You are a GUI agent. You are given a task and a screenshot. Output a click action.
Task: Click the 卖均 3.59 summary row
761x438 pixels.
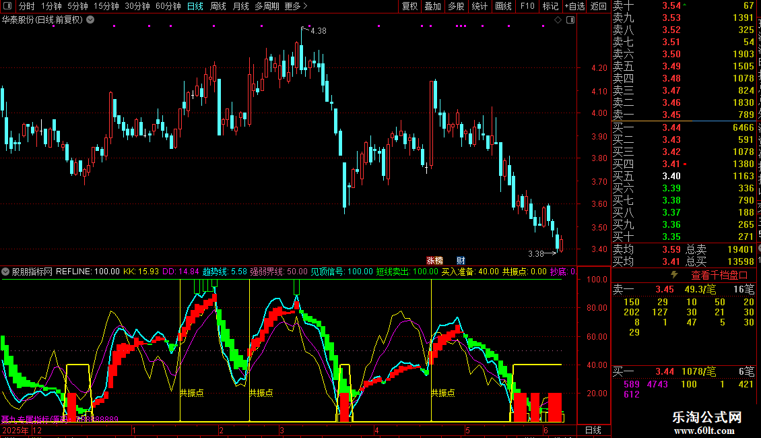(x=647, y=249)
